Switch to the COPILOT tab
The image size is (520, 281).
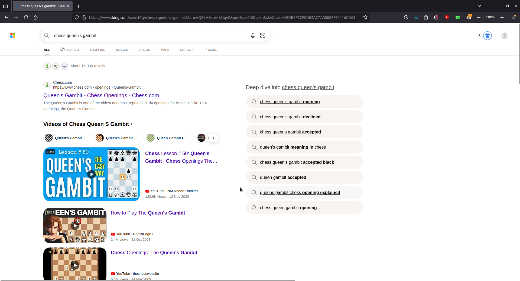coord(186,50)
